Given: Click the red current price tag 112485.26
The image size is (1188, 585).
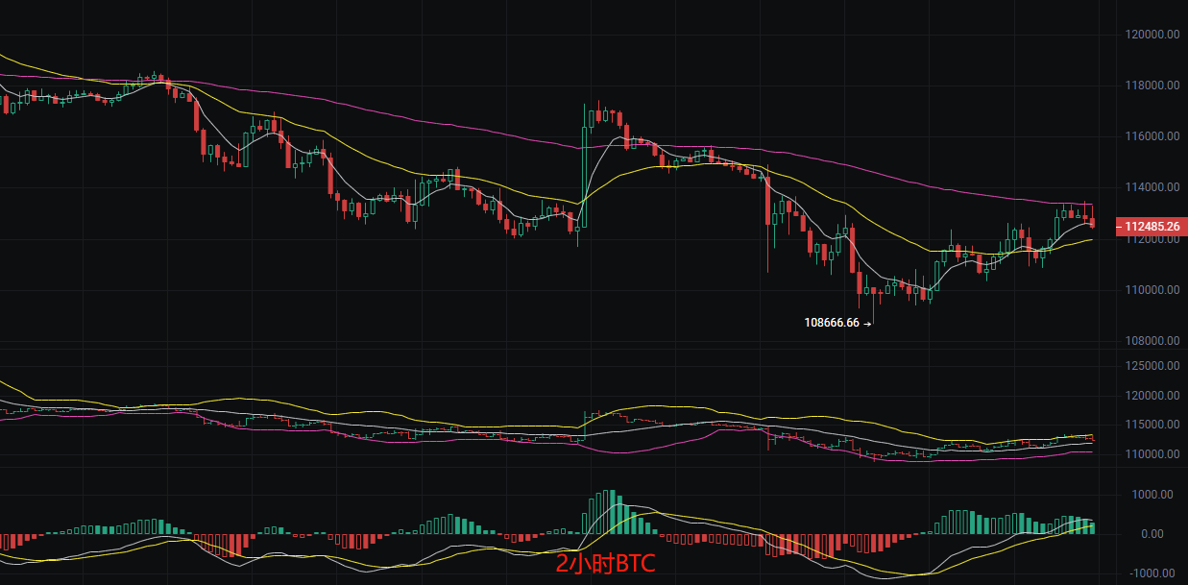Looking at the screenshot, I should [1150, 228].
